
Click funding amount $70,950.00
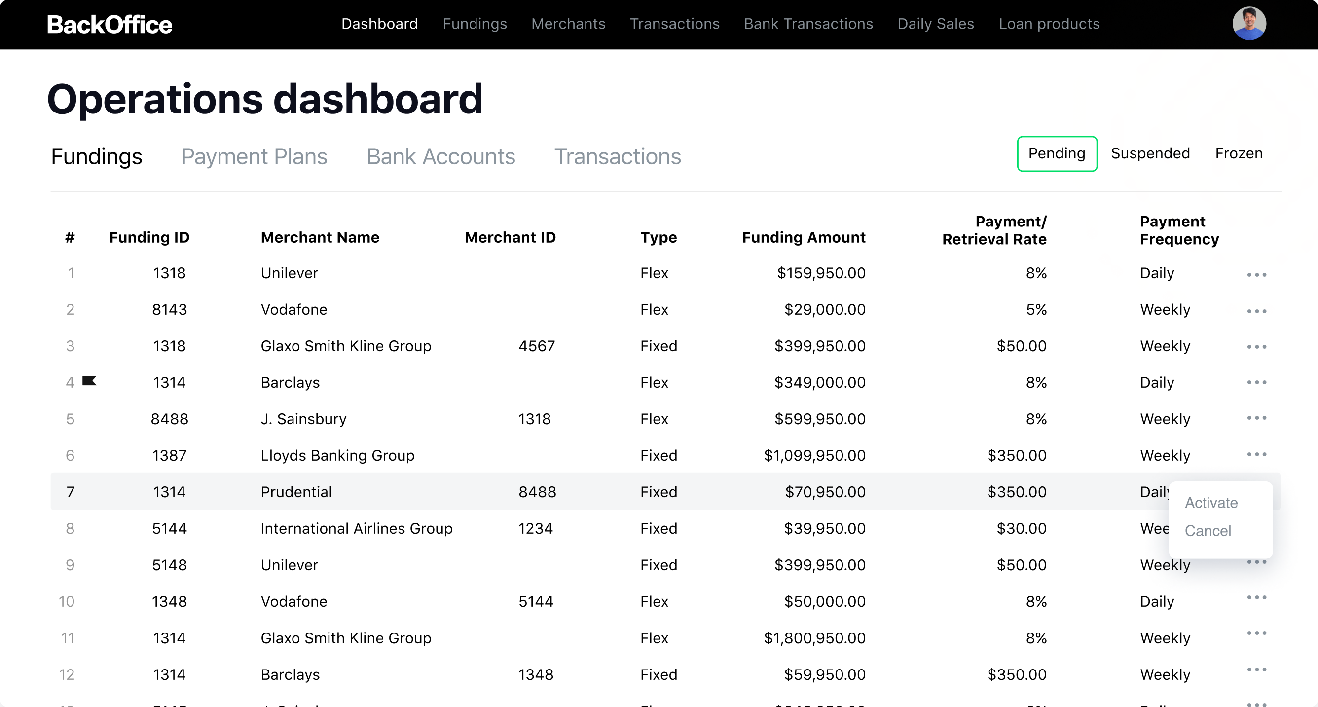pyautogui.click(x=825, y=492)
